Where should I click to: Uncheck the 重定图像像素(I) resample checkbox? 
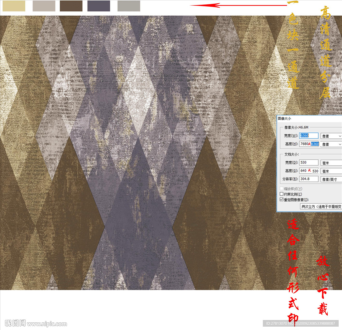(x=282, y=200)
